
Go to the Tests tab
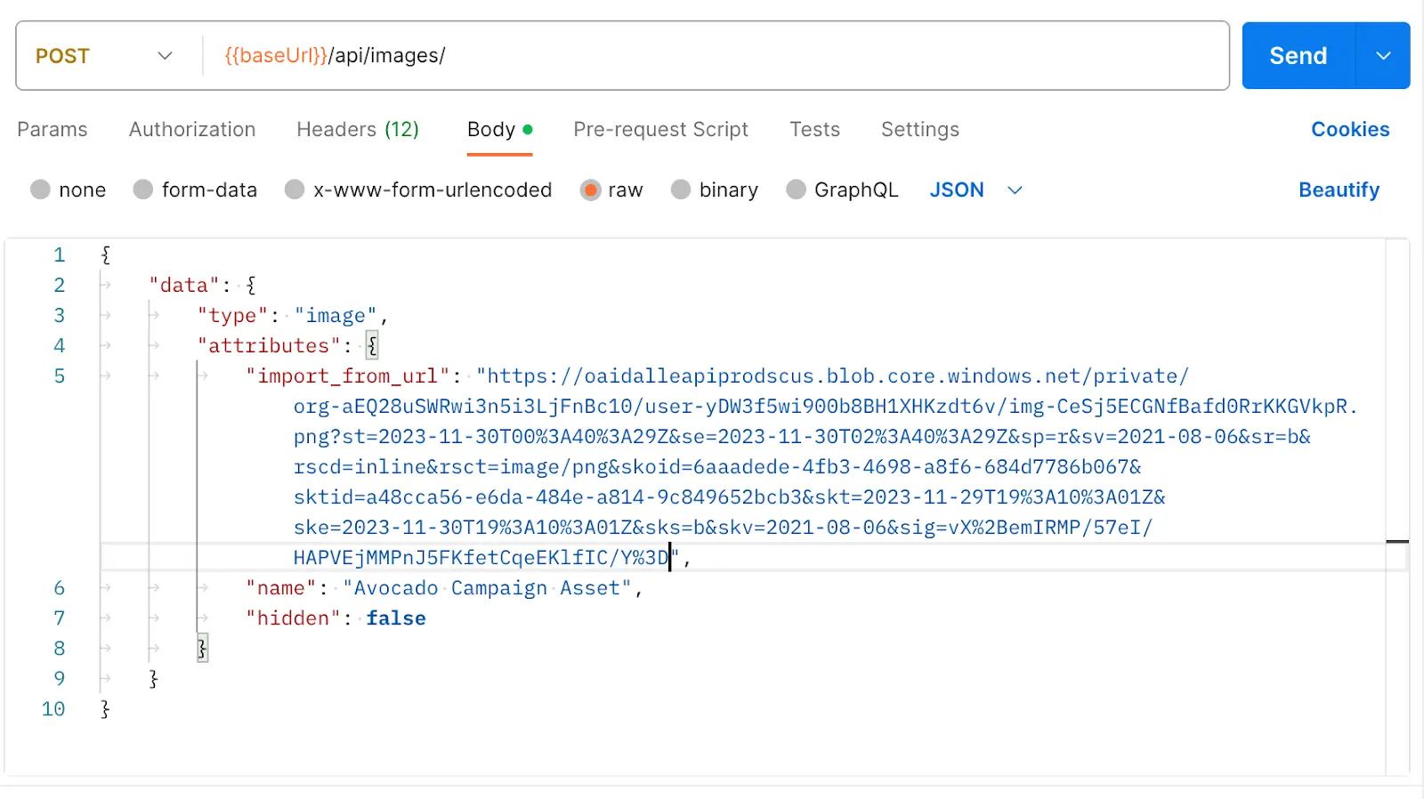coord(814,130)
